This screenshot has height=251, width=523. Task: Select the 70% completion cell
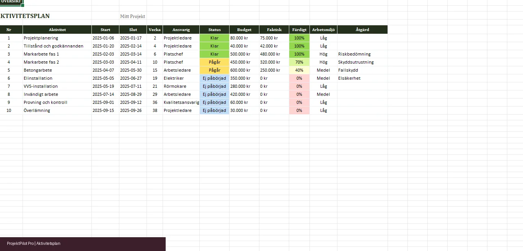click(300, 62)
